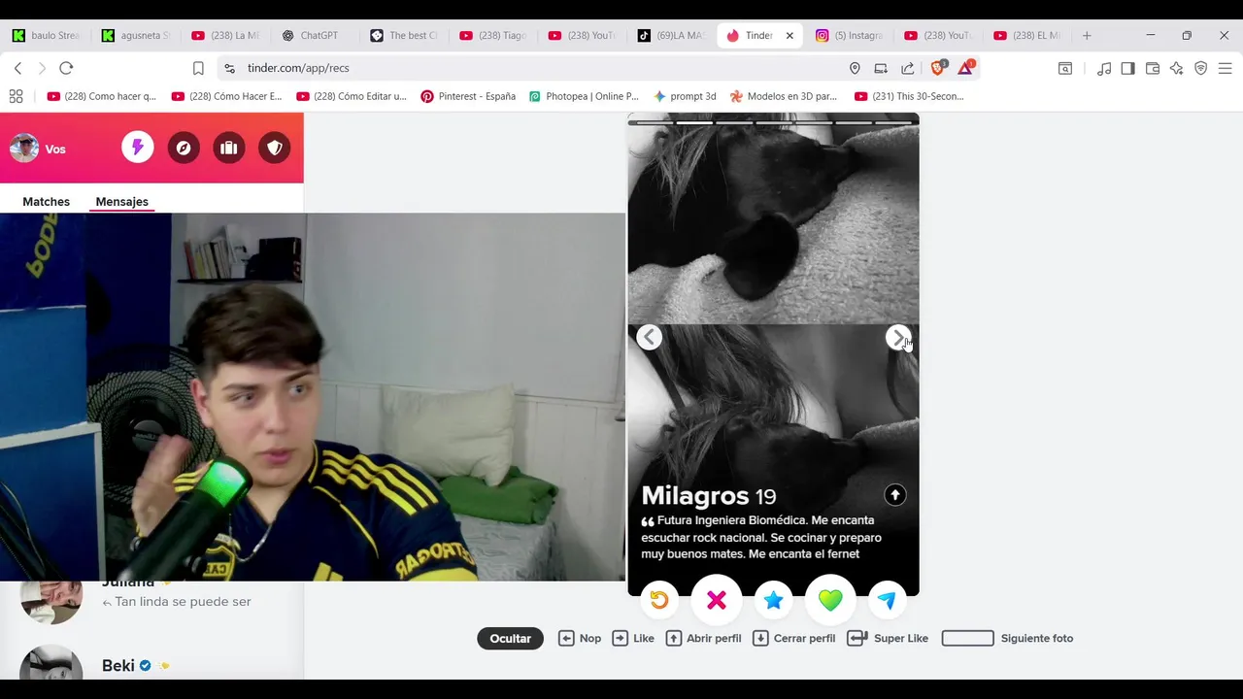Click the Nop left-arrow key hint
1243x699 pixels.
pos(580,638)
